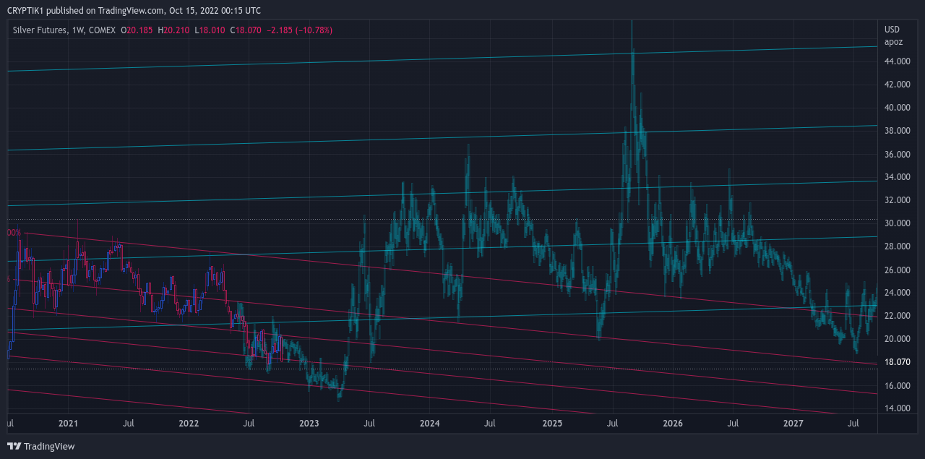Click the 24.000 price axis label
The height and width of the screenshot is (459, 925).
[898, 293]
